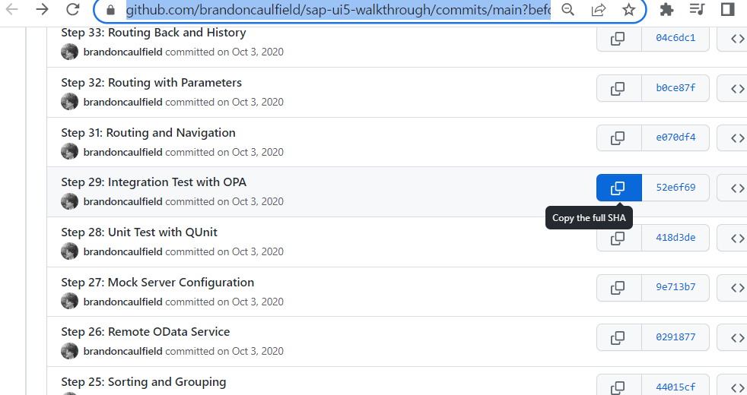Reload the current page

click(x=72, y=9)
